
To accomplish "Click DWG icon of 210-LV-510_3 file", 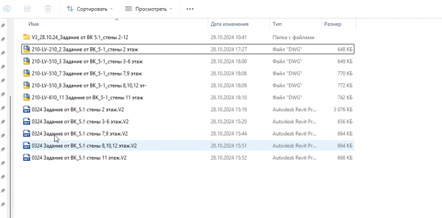I will click(x=26, y=61).
